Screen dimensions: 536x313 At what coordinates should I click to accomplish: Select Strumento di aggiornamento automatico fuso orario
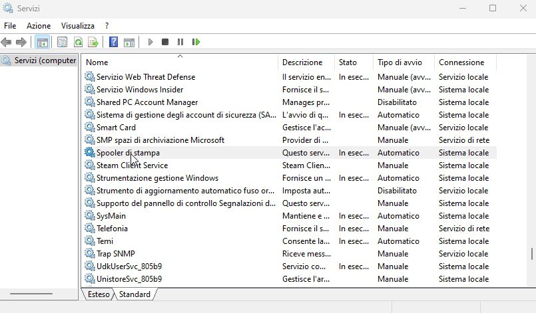click(x=185, y=191)
